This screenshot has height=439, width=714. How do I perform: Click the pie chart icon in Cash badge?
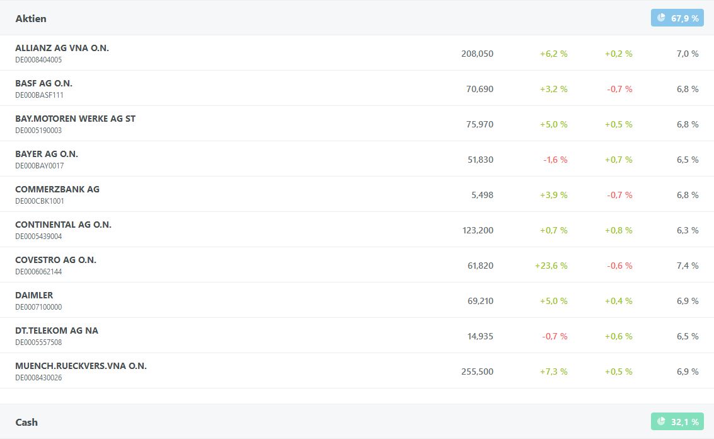[661, 421]
